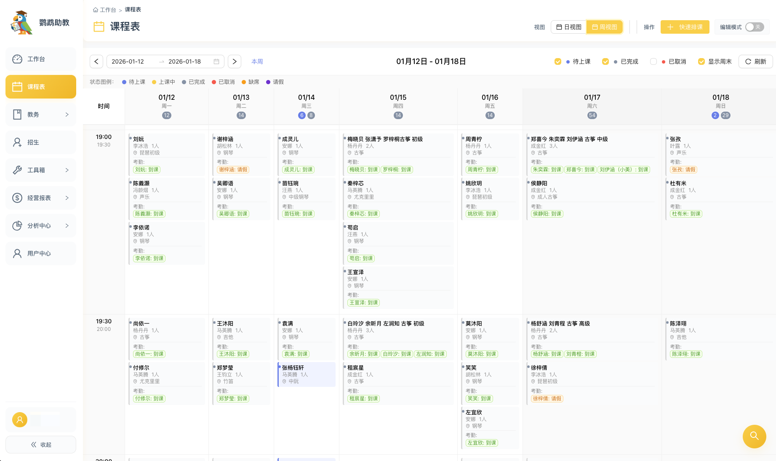Screen dimensions: 776x461
Task: Click the 快速排课 button
Action: point(685,27)
